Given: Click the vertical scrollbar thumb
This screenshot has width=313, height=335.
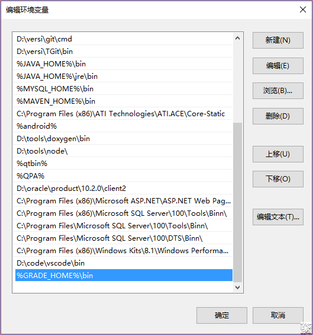Looking at the screenshot, I should click(237, 202).
